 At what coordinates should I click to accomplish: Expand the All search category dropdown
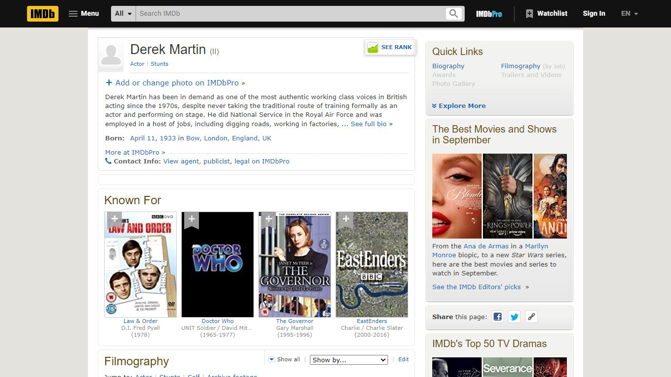pos(123,14)
